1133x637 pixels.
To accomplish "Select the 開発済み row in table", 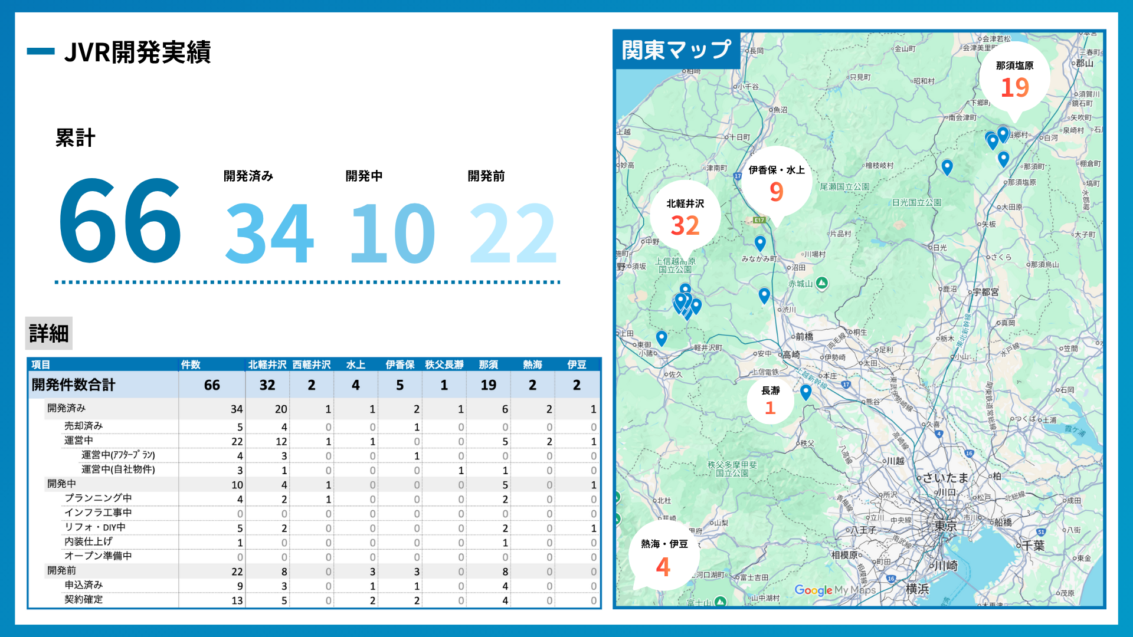I will [x=67, y=408].
